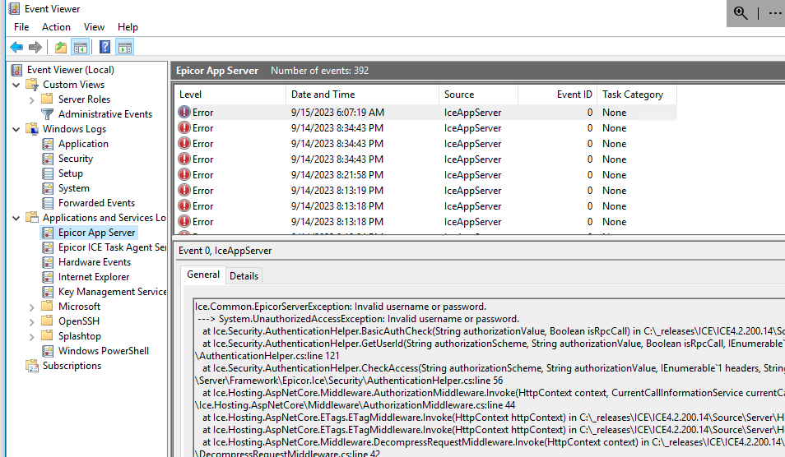Select the 9/14/2023 8:21:58 PM event row
785x457 pixels.
tap(425, 175)
